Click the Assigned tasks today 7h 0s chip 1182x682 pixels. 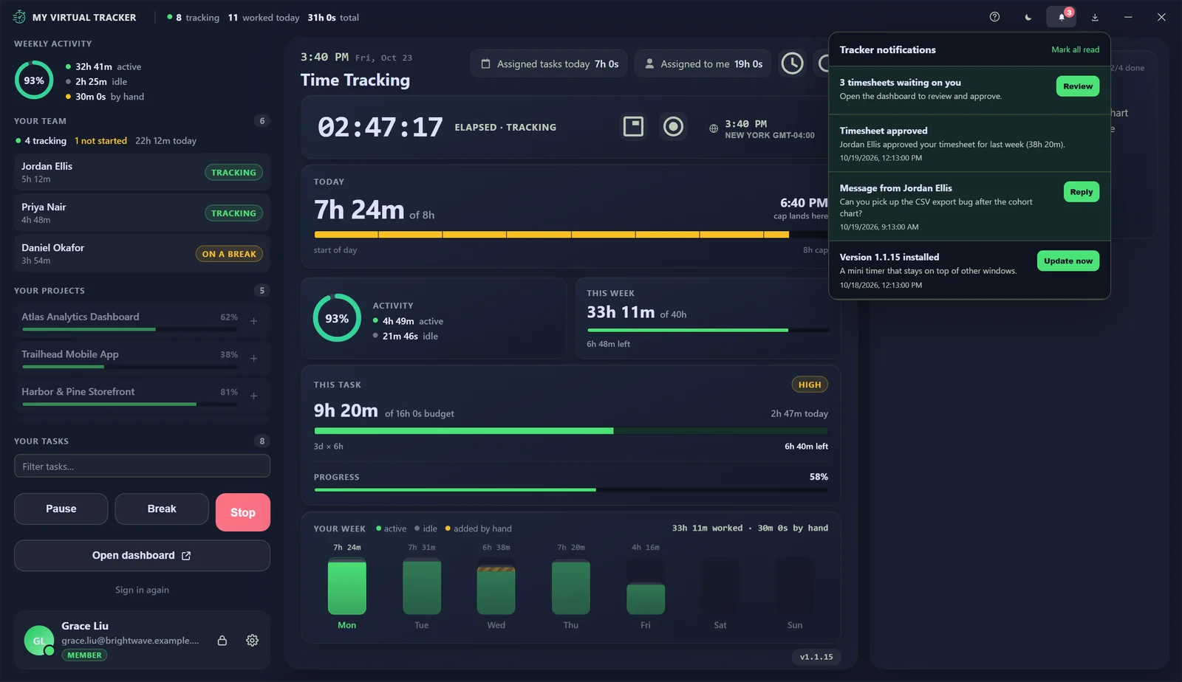tap(549, 63)
